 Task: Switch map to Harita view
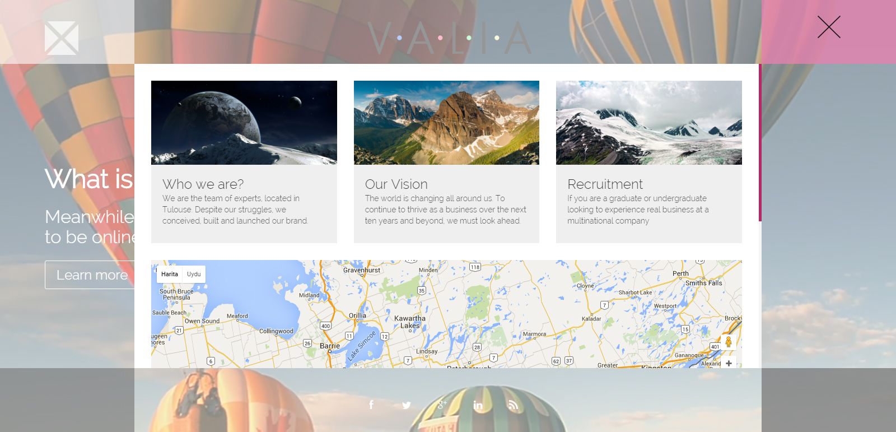pos(170,274)
